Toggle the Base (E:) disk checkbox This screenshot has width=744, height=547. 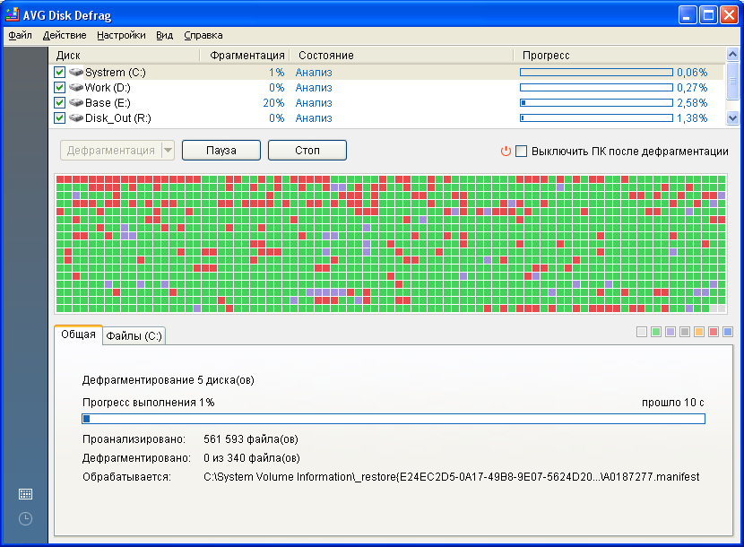59,102
